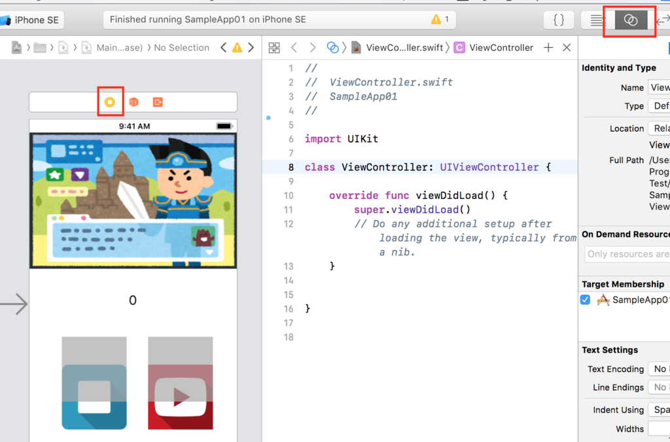
Task: Select the yellow View Controller dock icon
Action: coord(110,101)
